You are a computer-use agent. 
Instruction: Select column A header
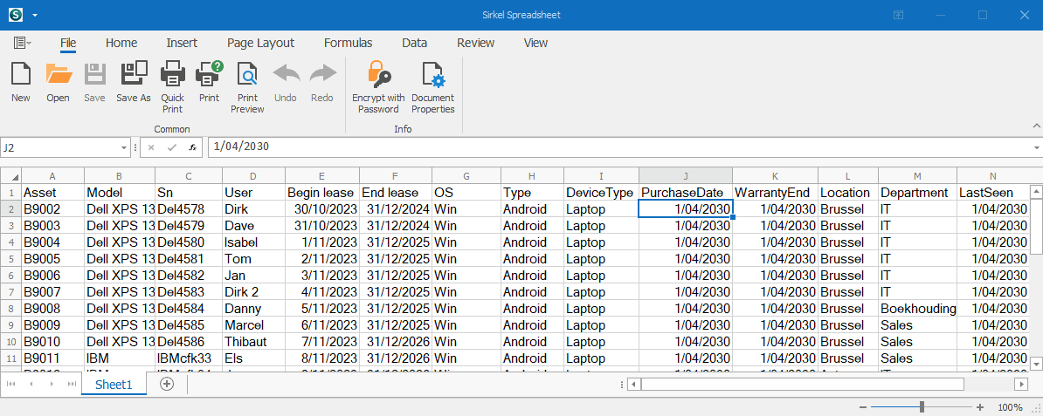[52, 175]
